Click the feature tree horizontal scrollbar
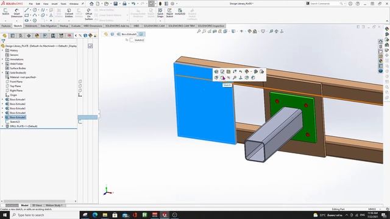Screen dimensions: 390x219 coord(34,201)
